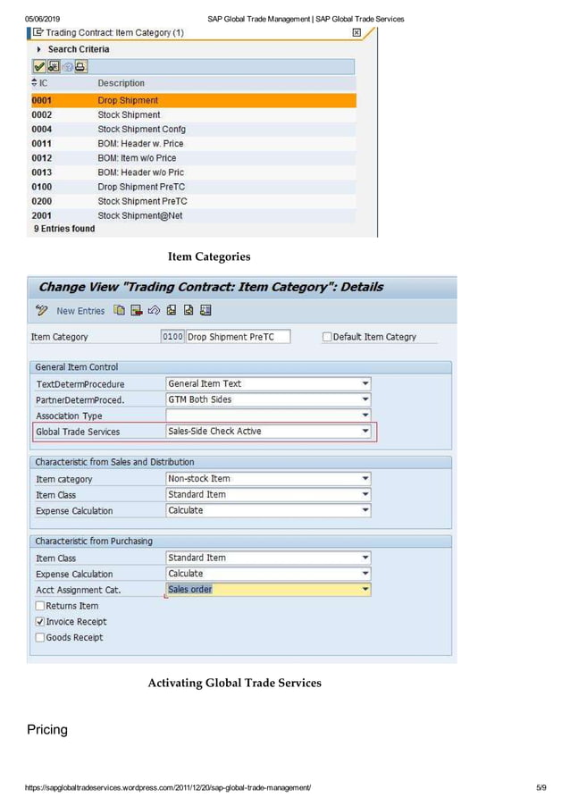Open Association Type dropdown
The image size is (570, 806).
point(365,415)
